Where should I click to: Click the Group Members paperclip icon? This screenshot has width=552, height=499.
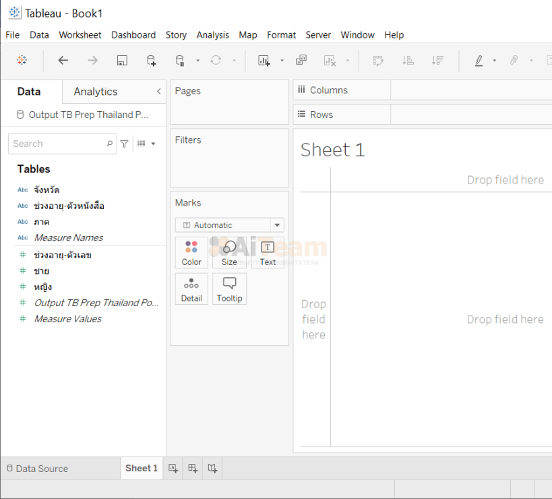click(514, 60)
